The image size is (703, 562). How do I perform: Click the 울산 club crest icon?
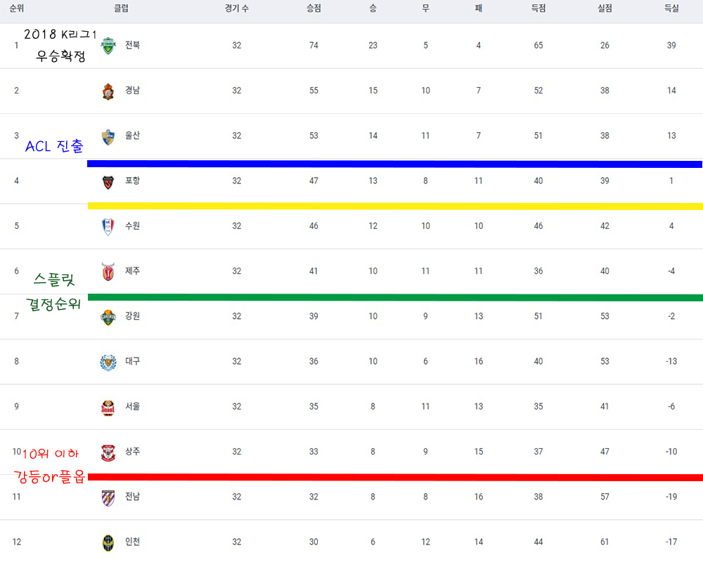(108, 136)
